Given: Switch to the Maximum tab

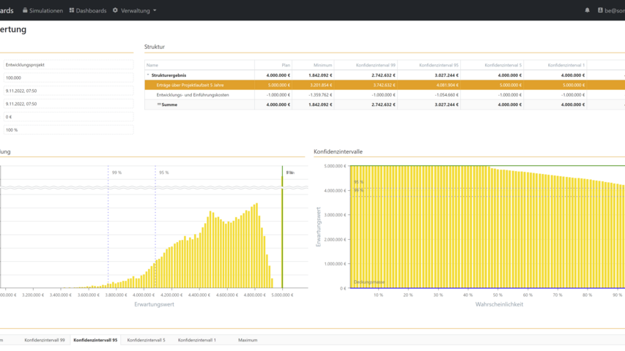Looking at the screenshot, I should click(x=248, y=340).
